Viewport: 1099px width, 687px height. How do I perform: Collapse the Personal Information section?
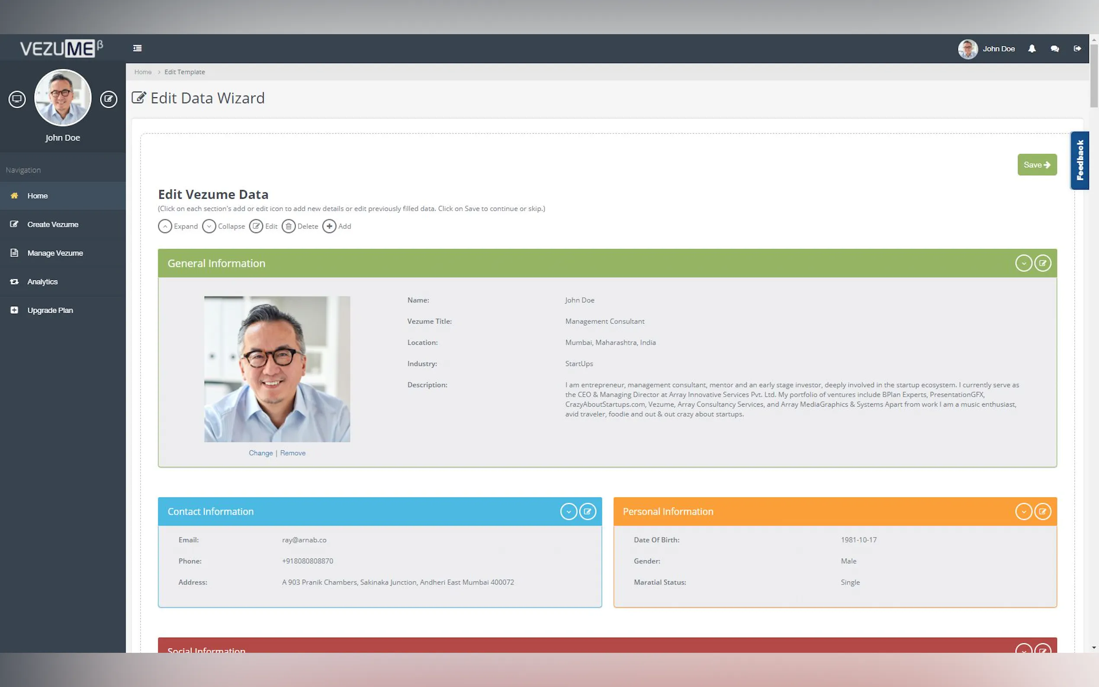tap(1024, 512)
